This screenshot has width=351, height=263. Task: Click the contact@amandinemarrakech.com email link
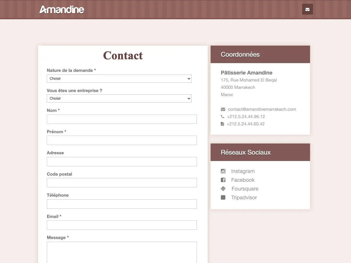pyautogui.click(x=262, y=109)
